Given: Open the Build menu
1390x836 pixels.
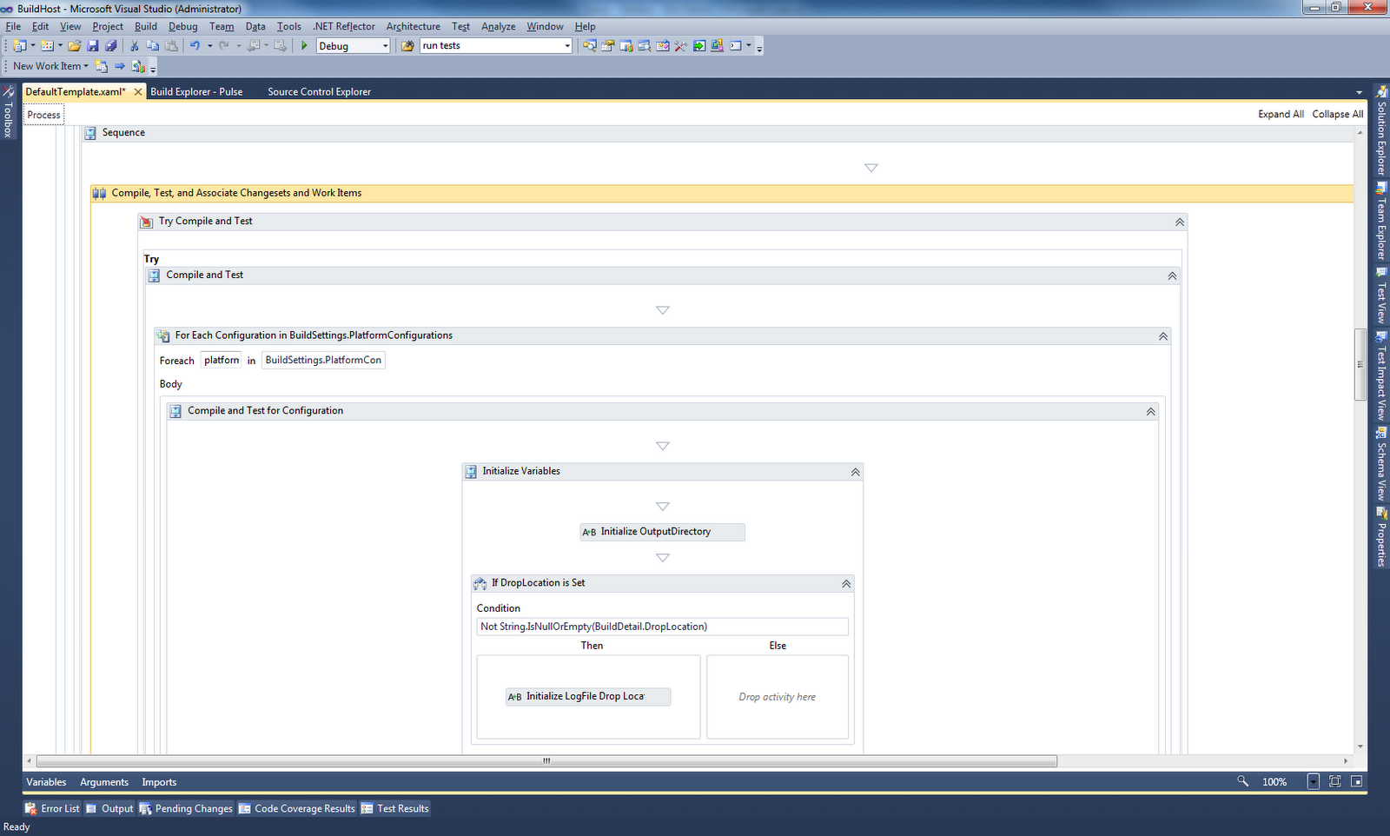Looking at the screenshot, I should click(x=146, y=26).
